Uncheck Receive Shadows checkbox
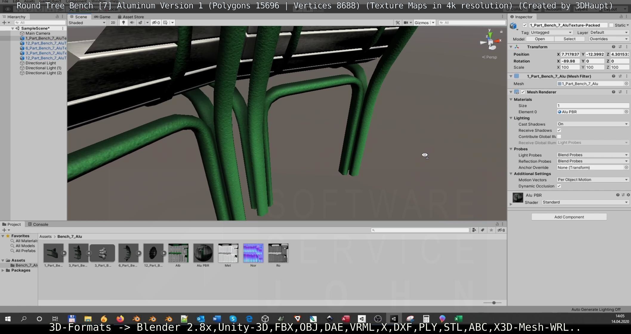 (559, 130)
